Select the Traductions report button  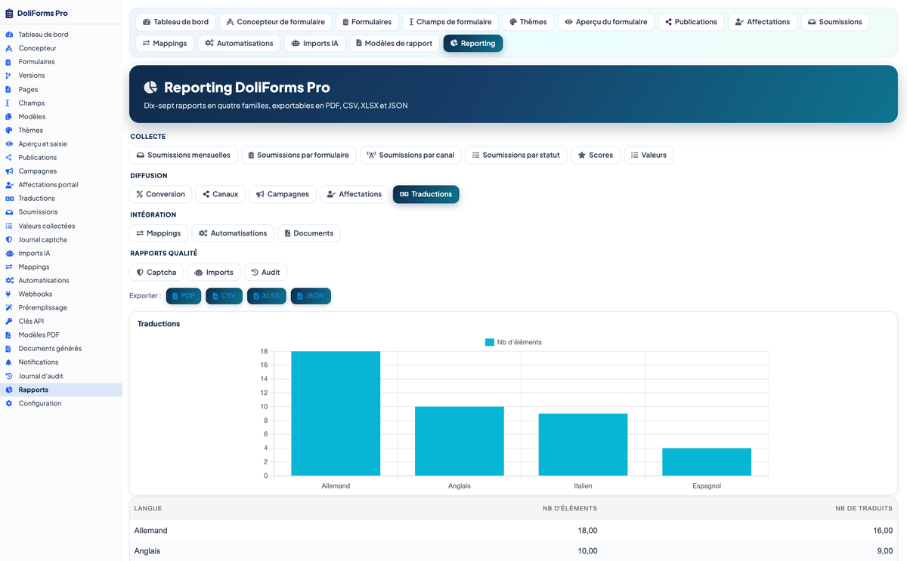pyautogui.click(x=426, y=194)
